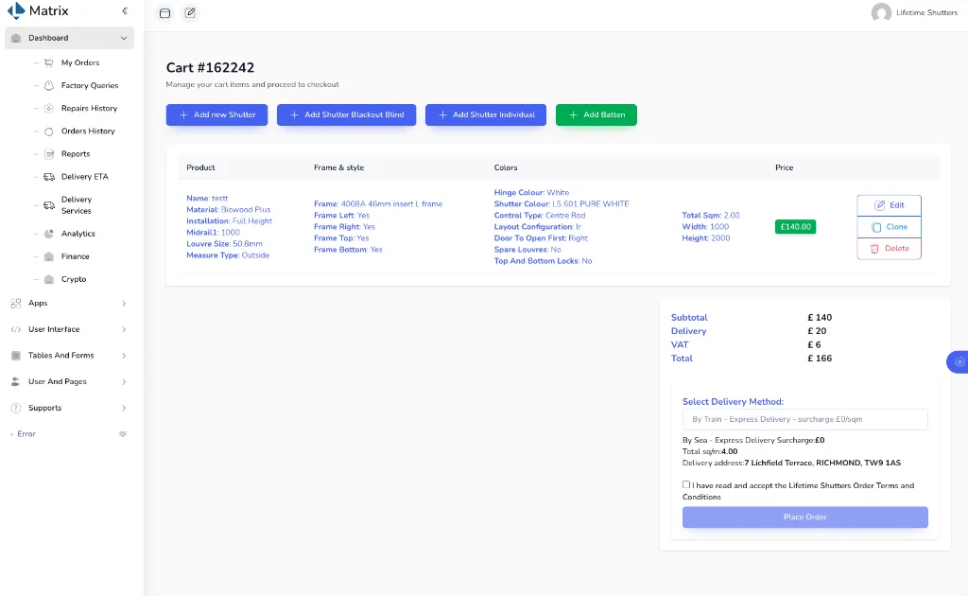This screenshot has width=968, height=596.
Task: Click the Factory Queries bell icon
Action: [49, 86]
